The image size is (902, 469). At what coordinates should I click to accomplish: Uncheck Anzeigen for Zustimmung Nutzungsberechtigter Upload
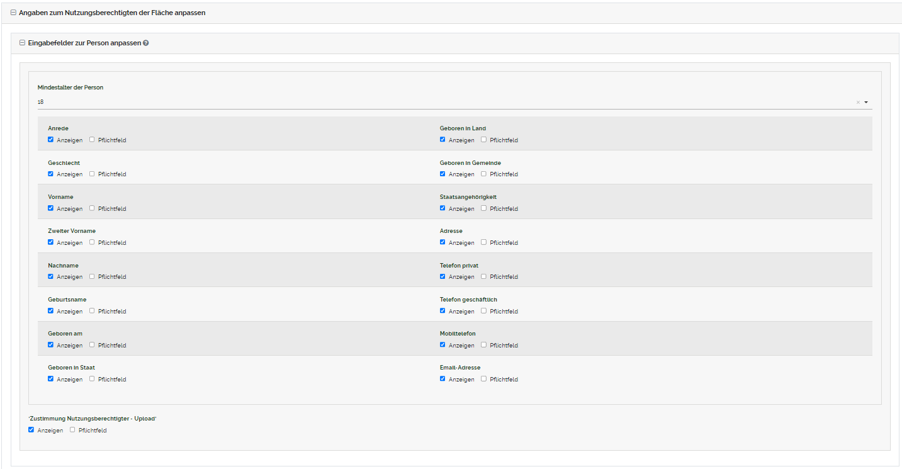point(31,430)
